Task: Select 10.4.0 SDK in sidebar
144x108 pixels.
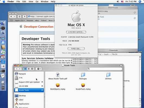Action: tap(29, 86)
